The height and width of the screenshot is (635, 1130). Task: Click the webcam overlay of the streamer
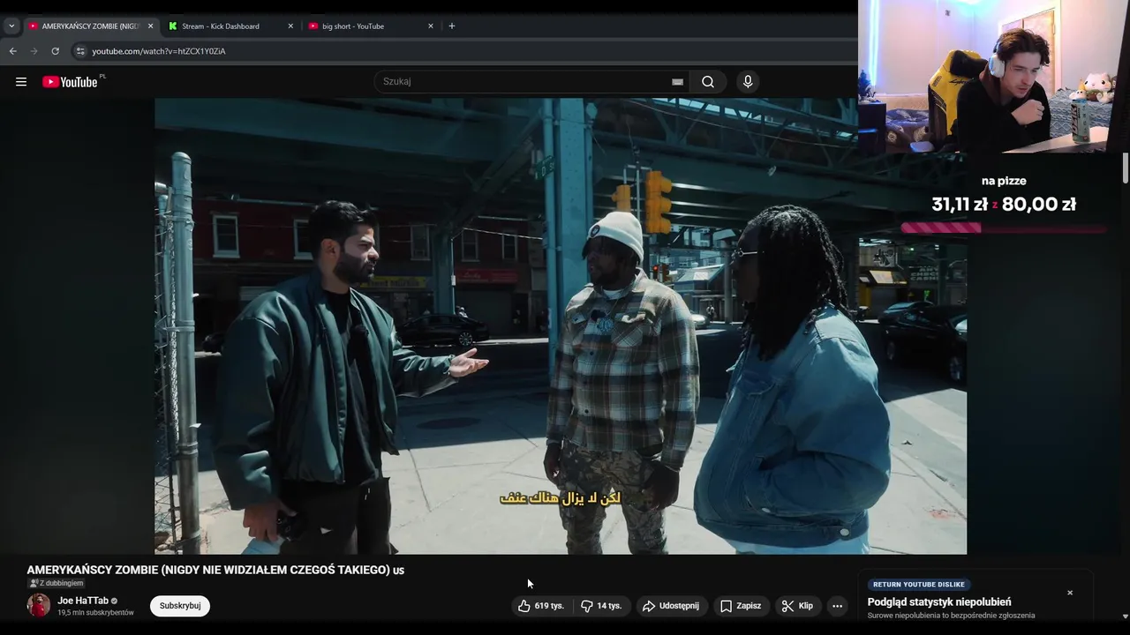[x=994, y=77]
